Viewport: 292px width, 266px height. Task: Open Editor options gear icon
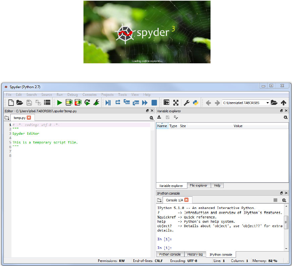click(x=152, y=118)
